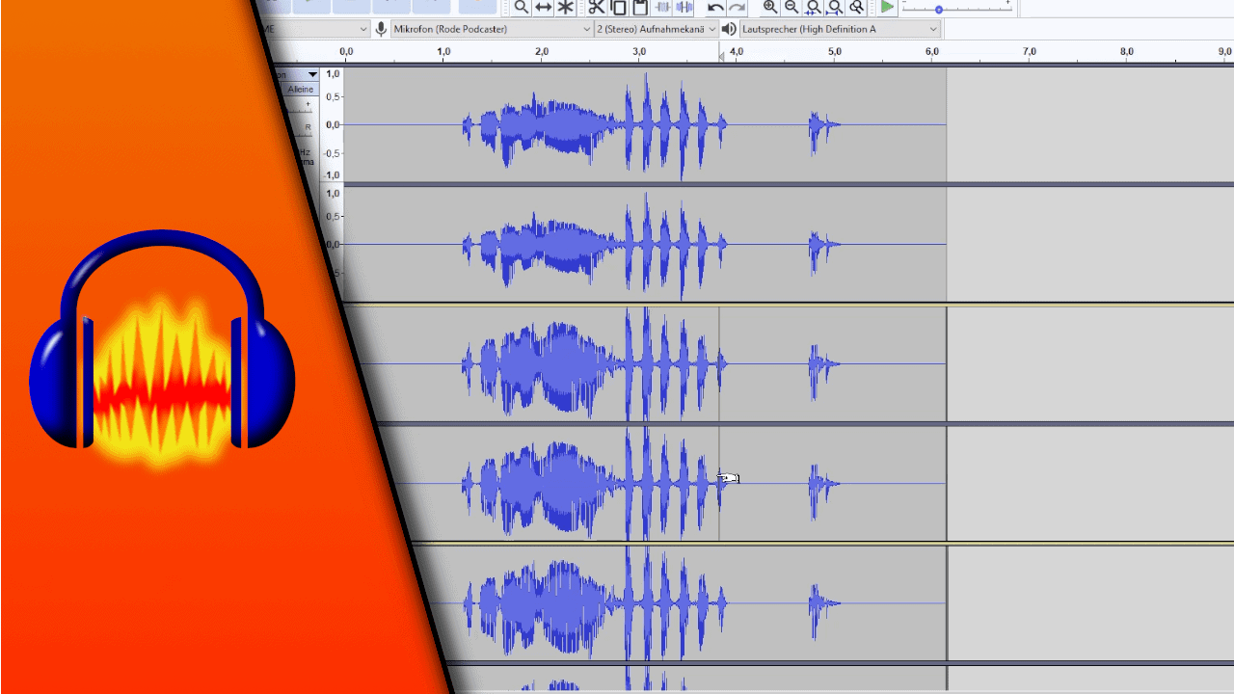1234x694 pixels.
Task: Select the Multi-Tool asterisk icon
Action: (566, 7)
